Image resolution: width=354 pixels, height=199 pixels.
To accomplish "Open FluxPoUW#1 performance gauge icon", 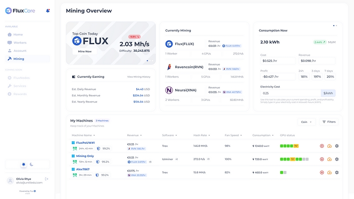I will click(x=329, y=146).
